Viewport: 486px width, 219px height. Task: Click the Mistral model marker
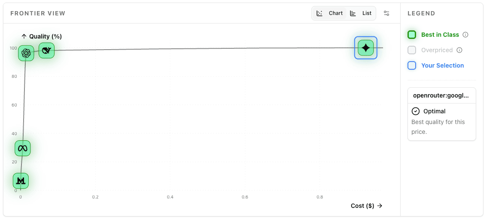pyautogui.click(x=21, y=181)
